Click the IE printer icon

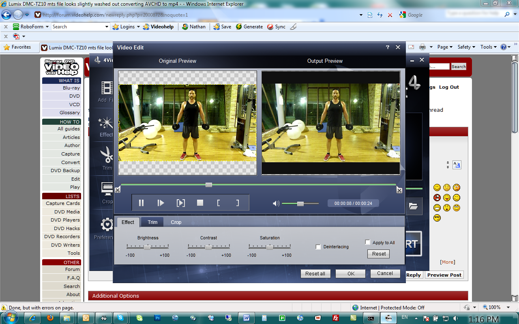tap(422, 47)
